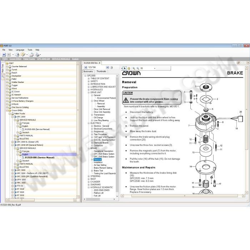Expand the PTH 50 tree node
Image resolution: width=250 pixels, height=250 pixels.
[12, 186]
